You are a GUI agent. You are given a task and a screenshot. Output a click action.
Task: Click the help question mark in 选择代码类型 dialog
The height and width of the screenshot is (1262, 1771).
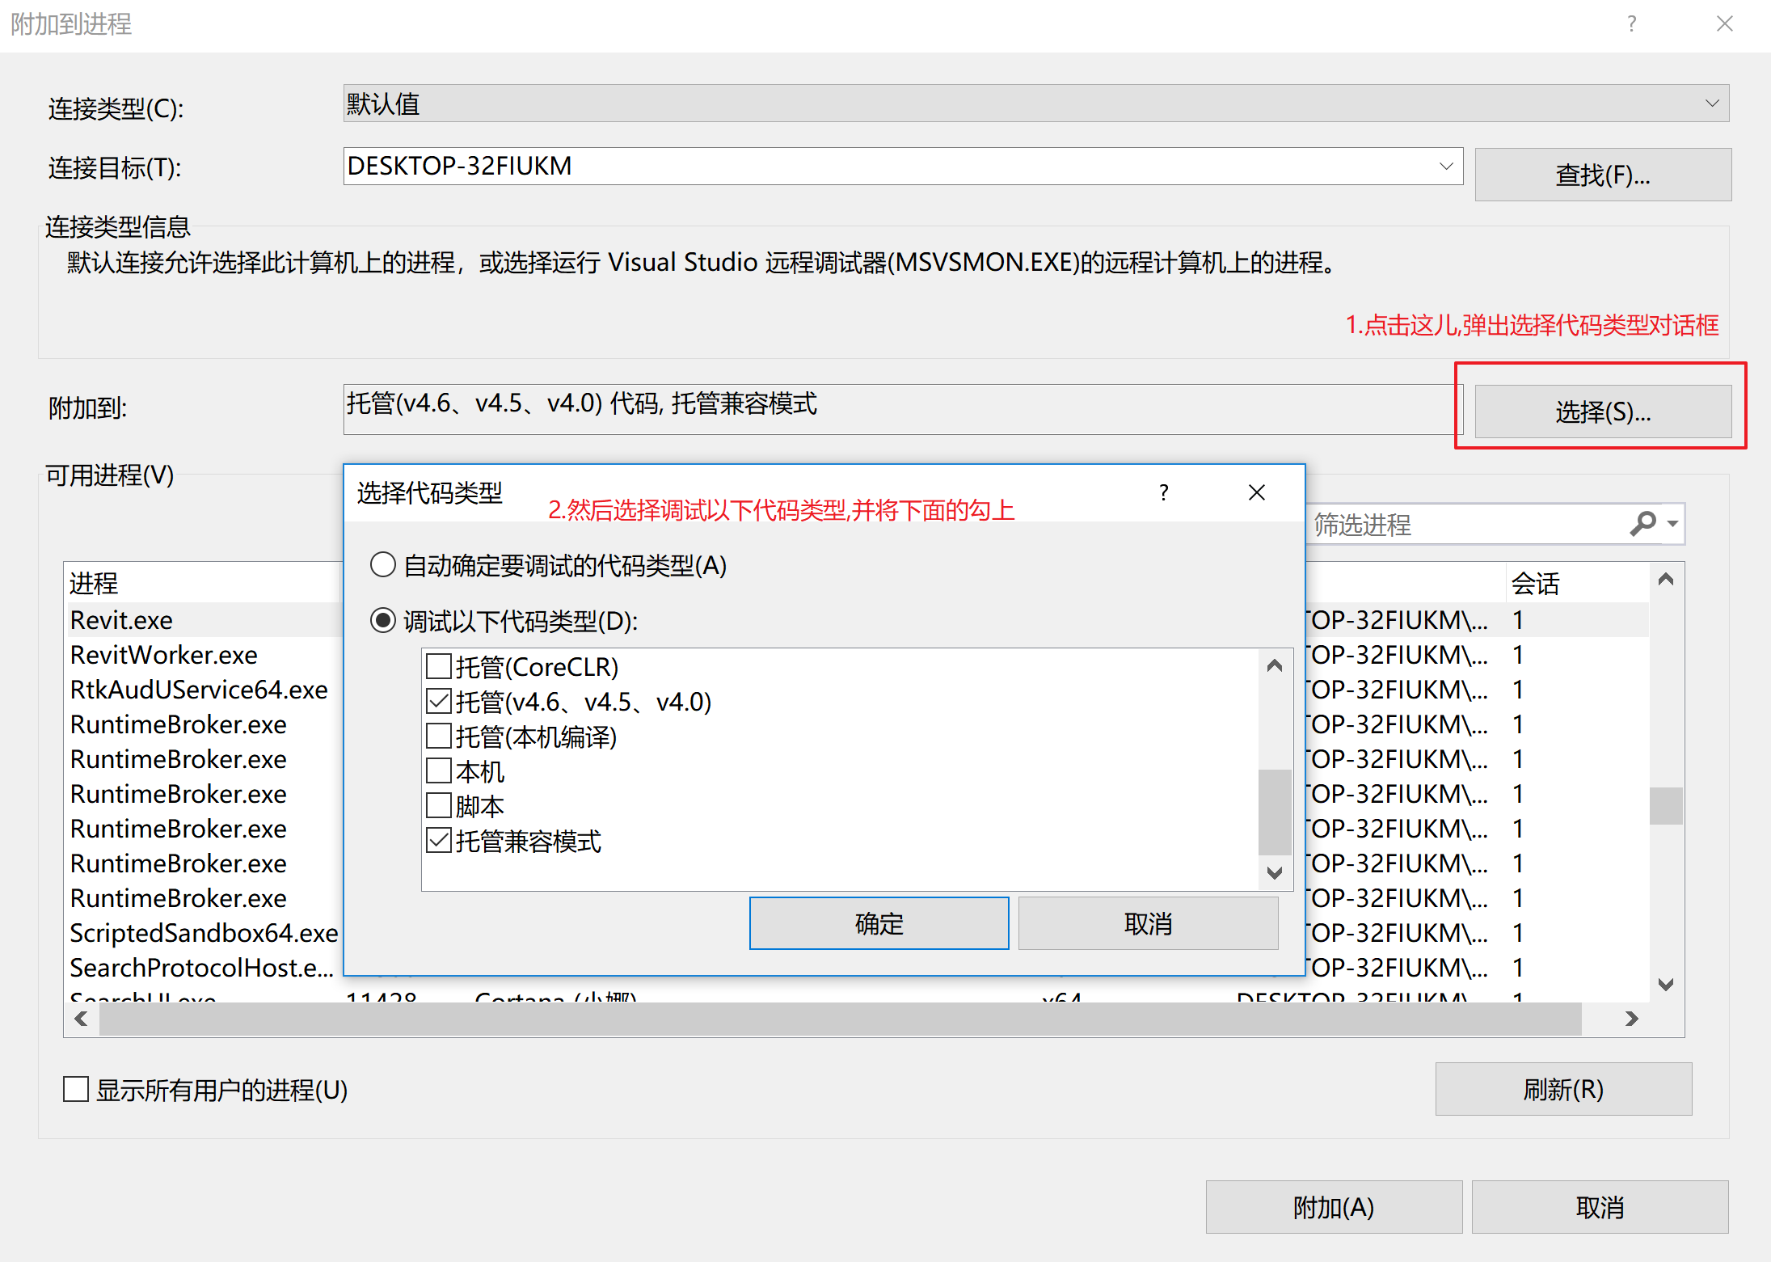click(x=1164, y=492)
